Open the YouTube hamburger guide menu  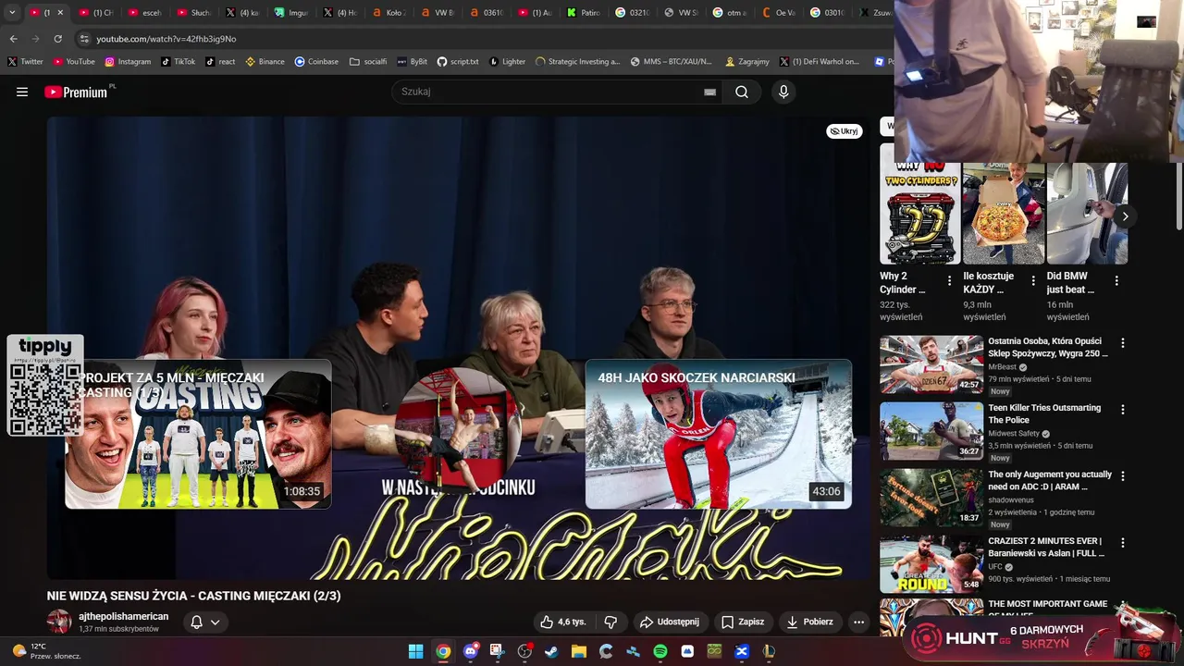[x=22, y=92]
